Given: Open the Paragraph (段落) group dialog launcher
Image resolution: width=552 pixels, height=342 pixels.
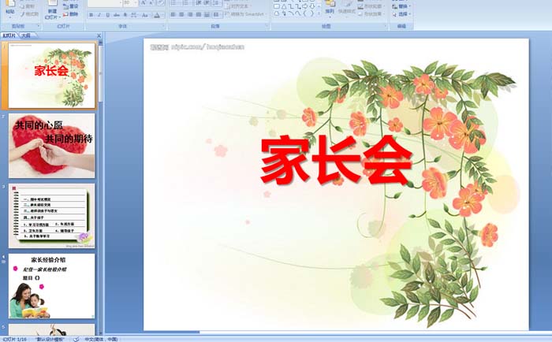Looking at the screenshot, I should [267, 26].
